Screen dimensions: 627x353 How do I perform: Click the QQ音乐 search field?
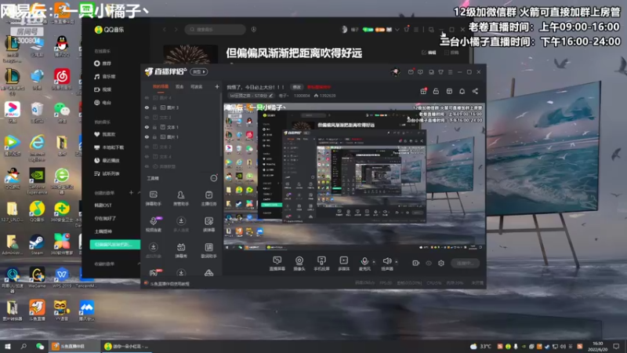[215, 29]
